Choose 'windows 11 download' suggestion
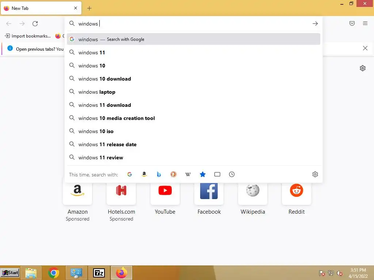 pos(194,105)
